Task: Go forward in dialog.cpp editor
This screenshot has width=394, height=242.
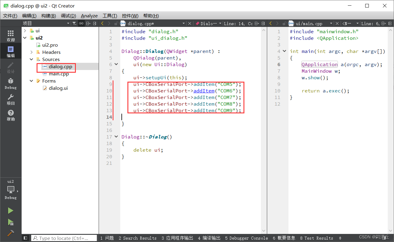Action: (109, 23)
